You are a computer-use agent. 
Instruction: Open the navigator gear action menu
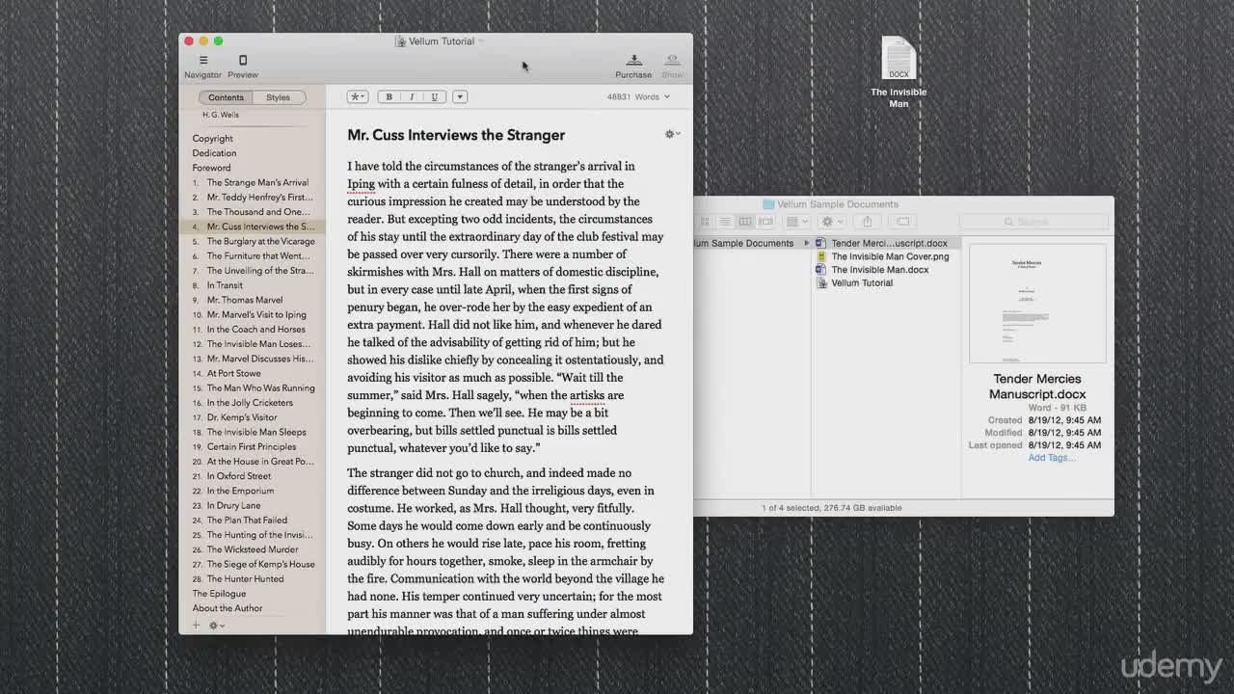tap(216, 626)
